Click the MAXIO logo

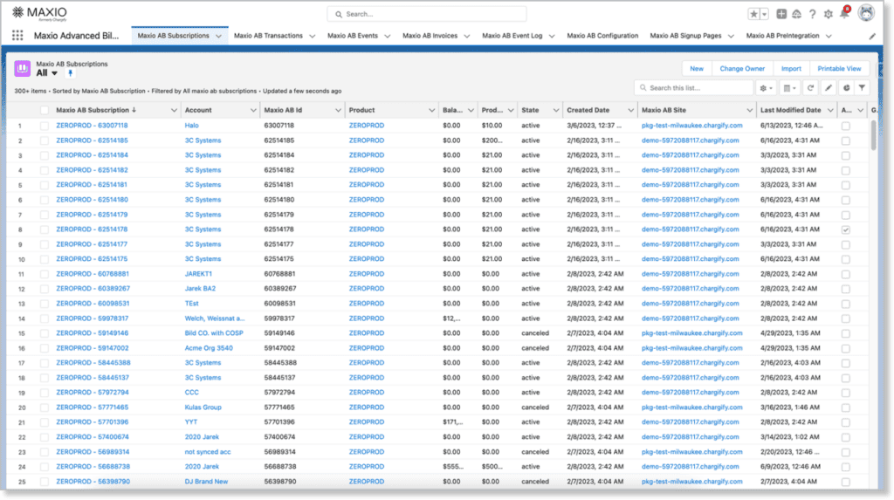39,13
